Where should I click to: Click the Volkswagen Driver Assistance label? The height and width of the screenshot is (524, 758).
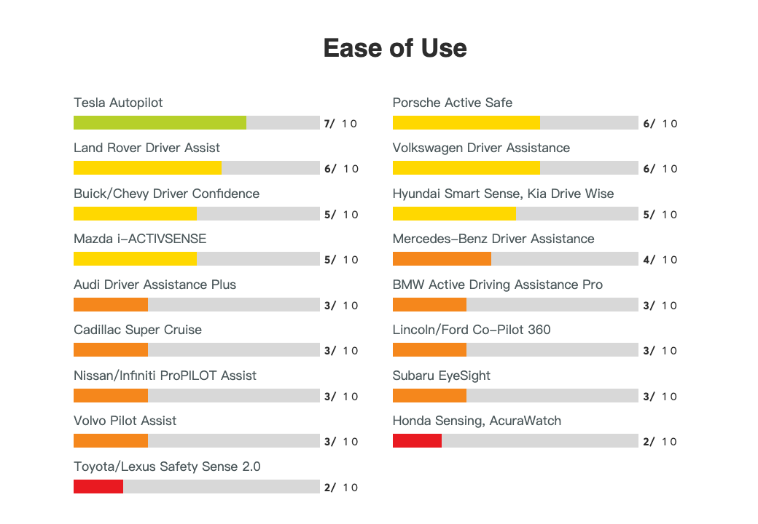(481, 148)
